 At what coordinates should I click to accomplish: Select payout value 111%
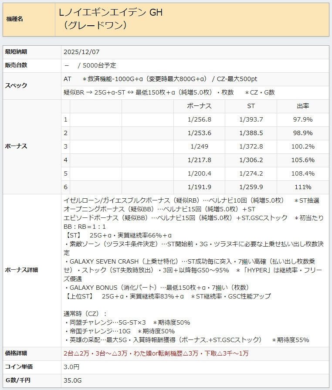point(303,187)
